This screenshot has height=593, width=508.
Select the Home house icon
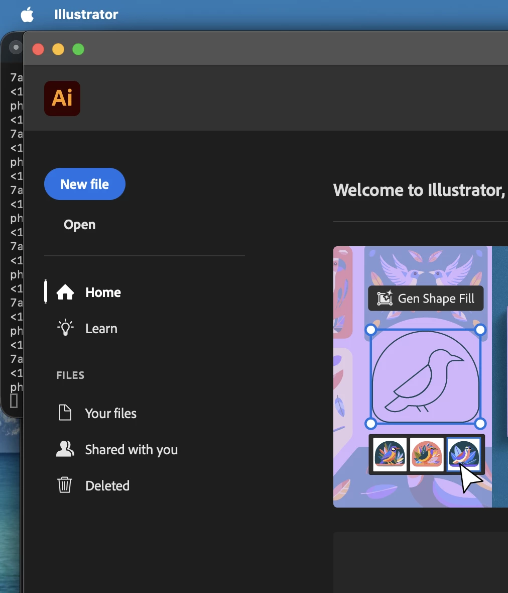click(65, 292)
